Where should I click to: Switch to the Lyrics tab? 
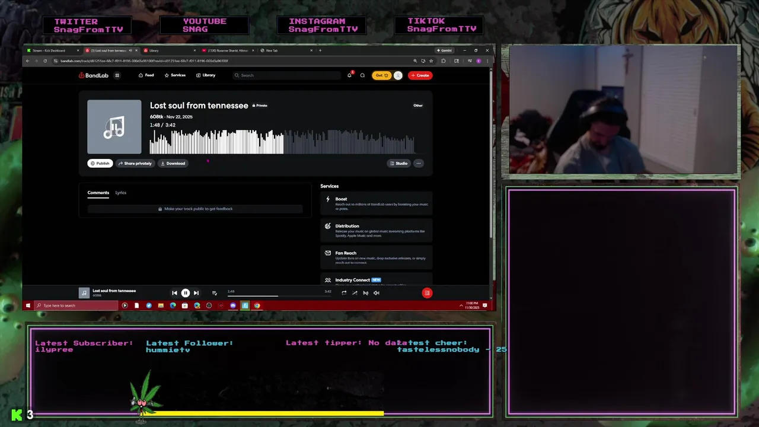tap(121, 193)
